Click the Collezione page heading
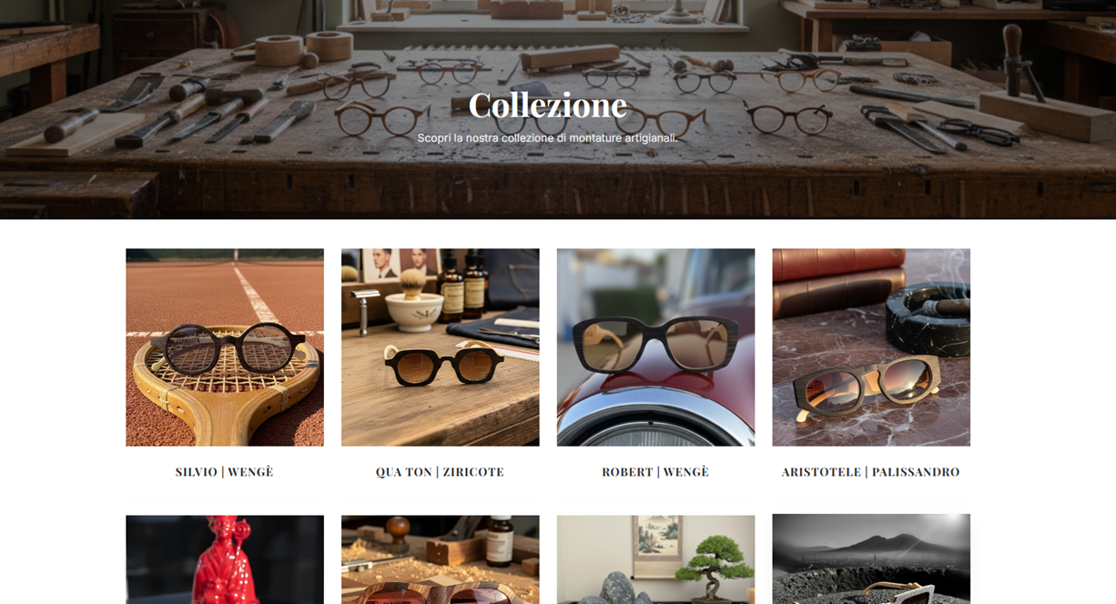The image size is (1116, 604). (548, 106)
